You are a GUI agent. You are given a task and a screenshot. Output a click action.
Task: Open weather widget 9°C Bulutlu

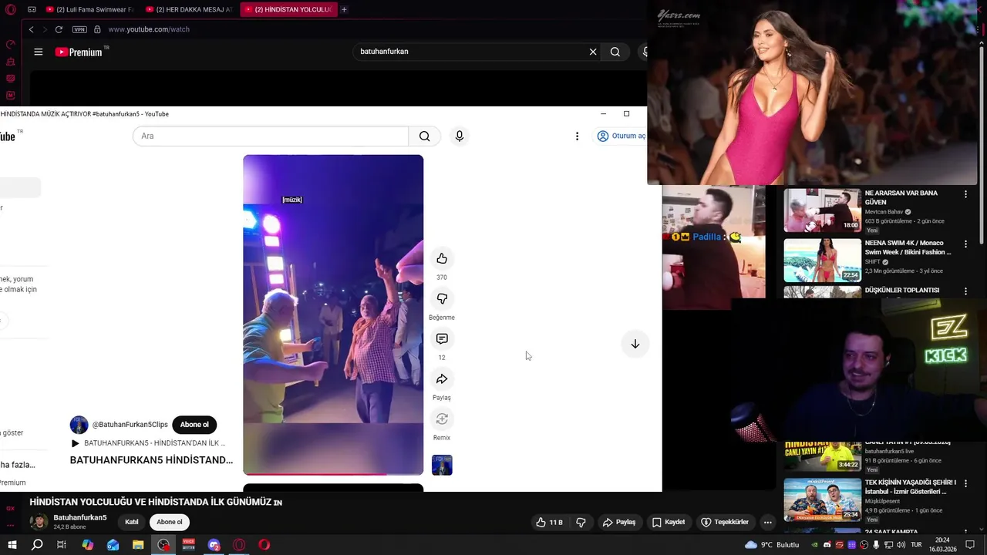pyautogui.click(x=772, y=545)
